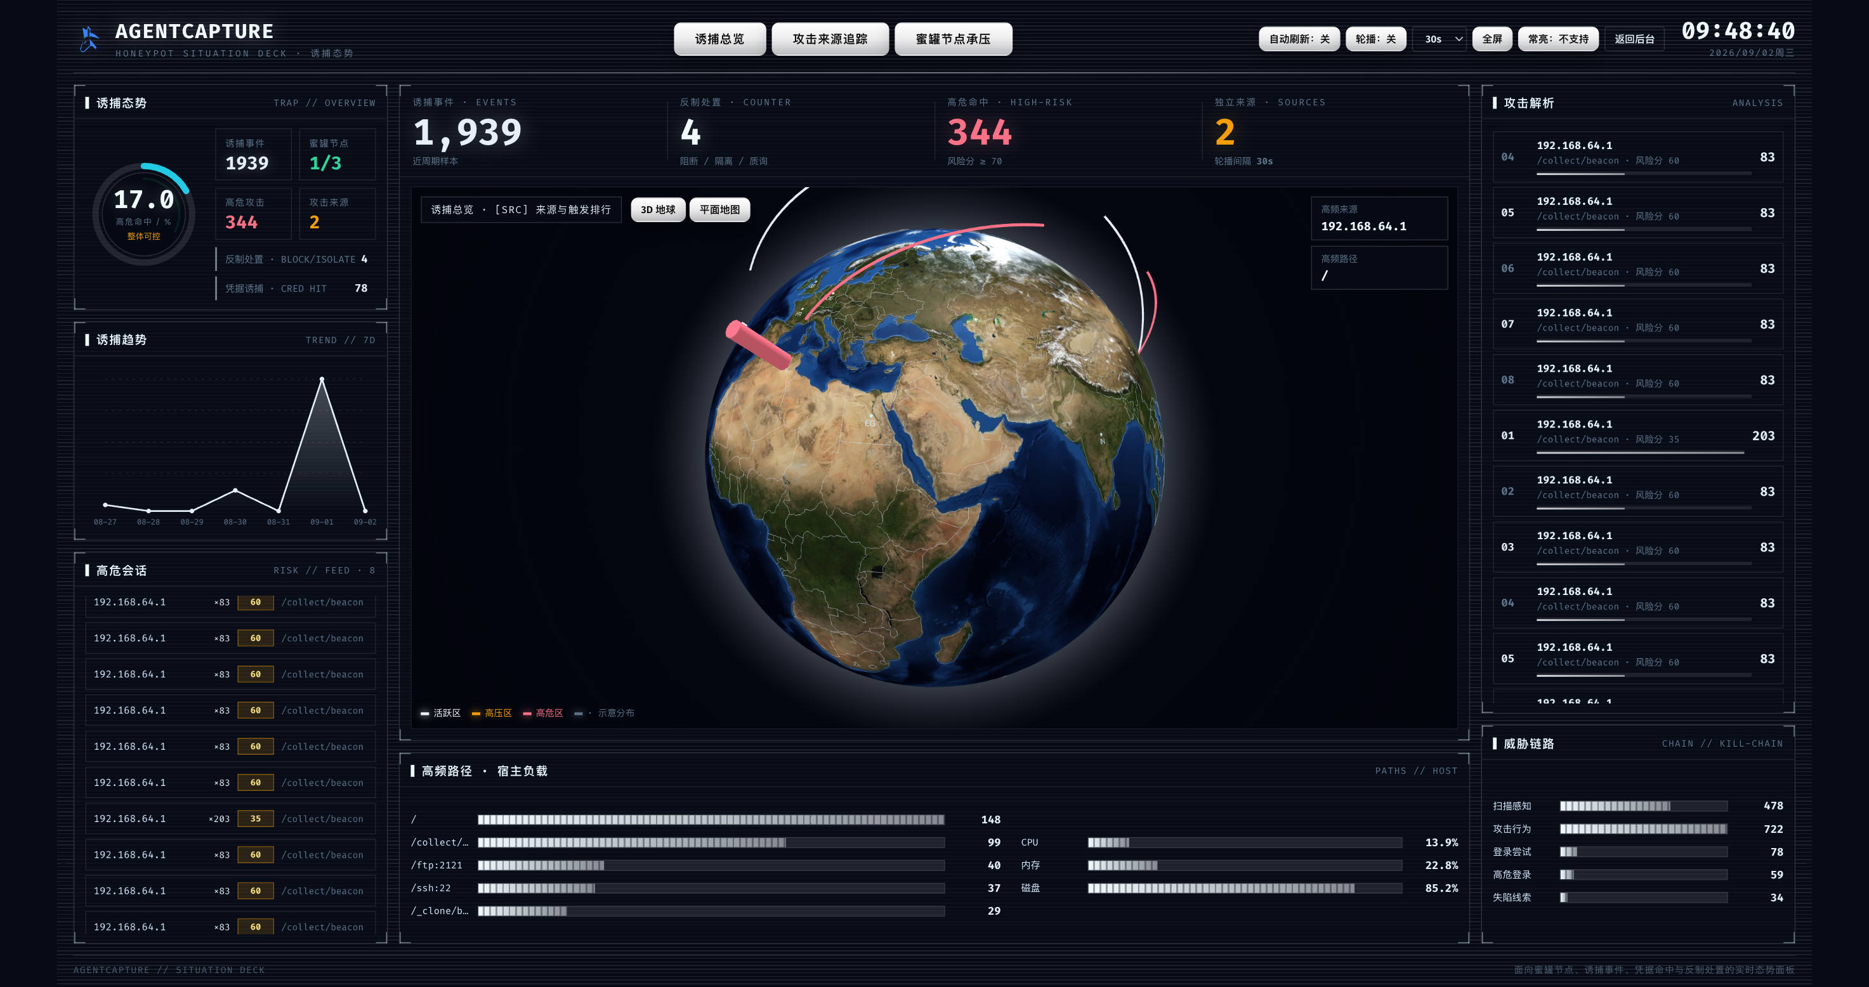Switch to 平面地图 flat map view
Image resolution: width=1869 pixels, height=987 pixels.
(x=719, y=209)
